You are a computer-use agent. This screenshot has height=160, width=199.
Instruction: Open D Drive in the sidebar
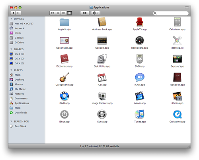point(17,42)
